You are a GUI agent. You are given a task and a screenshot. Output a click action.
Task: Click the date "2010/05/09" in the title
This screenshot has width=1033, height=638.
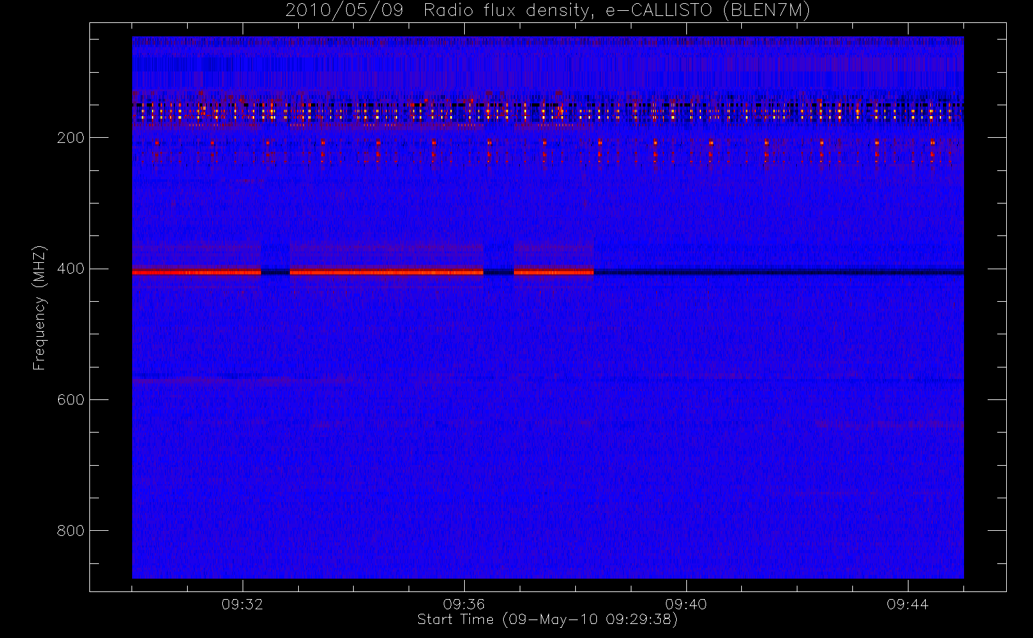[x=344, y=11]
